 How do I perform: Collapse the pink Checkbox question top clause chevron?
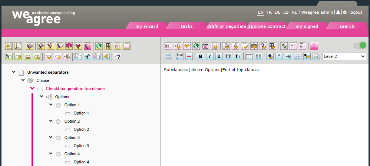click(x=32, y=89)
